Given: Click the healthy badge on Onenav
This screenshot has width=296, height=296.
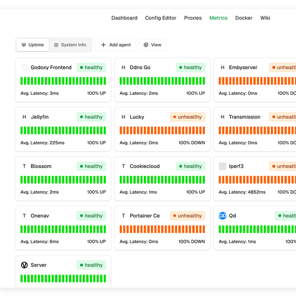Looking at the screenshot, I should [92, 216].
